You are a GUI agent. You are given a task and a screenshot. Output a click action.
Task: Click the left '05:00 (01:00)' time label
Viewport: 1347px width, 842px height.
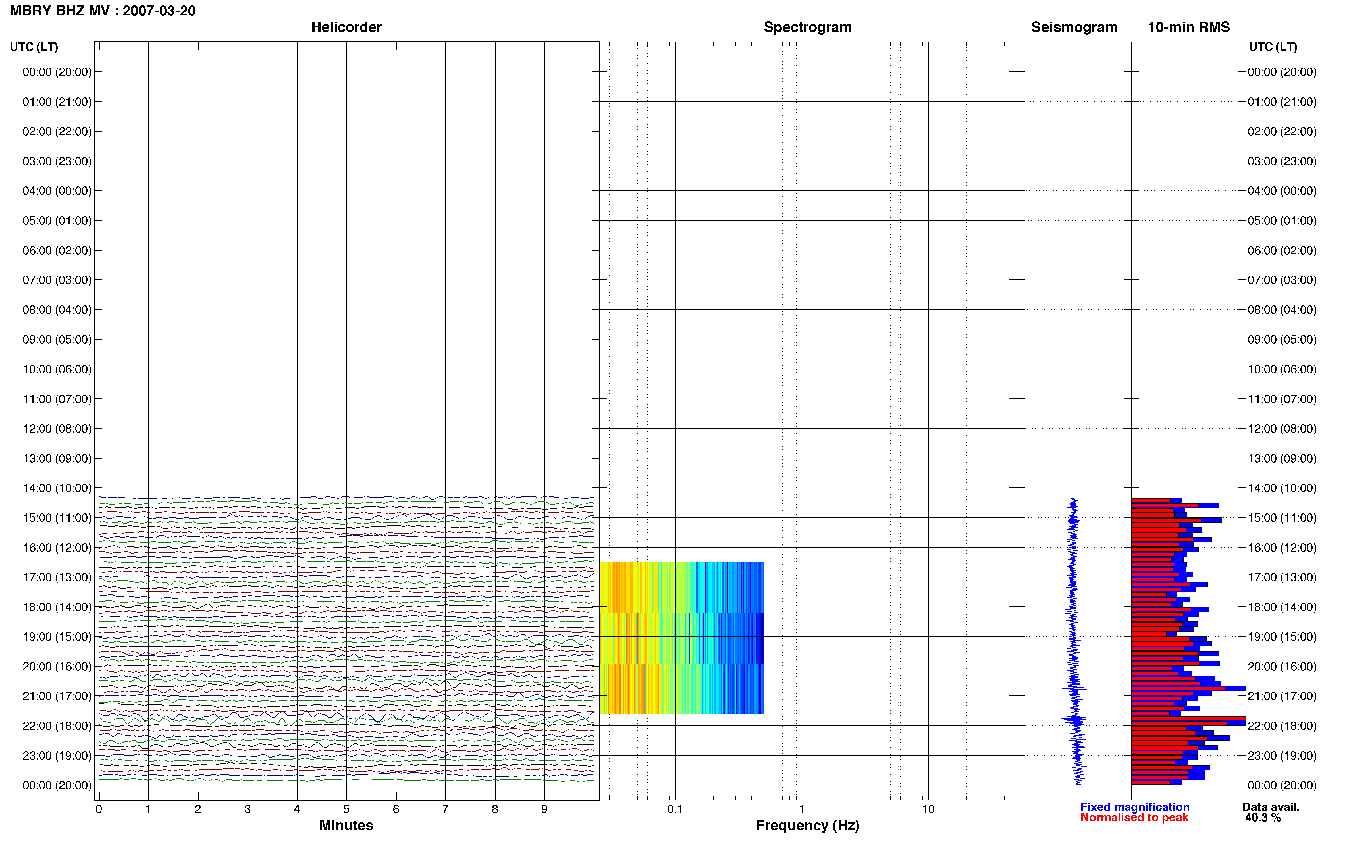point(57,221)
